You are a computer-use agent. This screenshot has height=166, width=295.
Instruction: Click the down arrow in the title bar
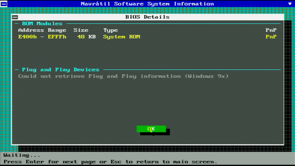point(290,4)
